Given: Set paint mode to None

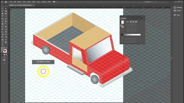Looking at the screenshot, I should (x=6, y=55).
